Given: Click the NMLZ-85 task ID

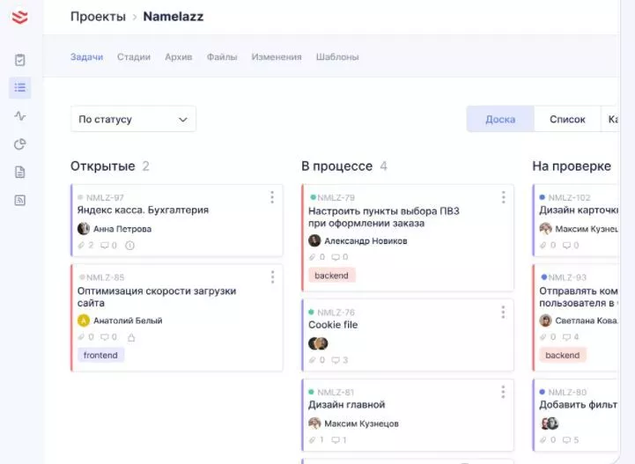Looking at the screenshot, I should point(106,277).
